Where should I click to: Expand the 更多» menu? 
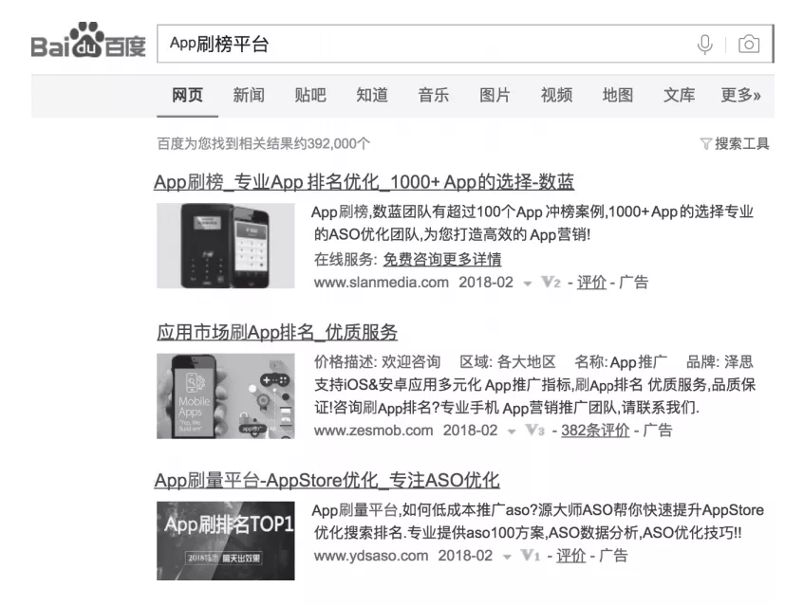[740, 95]
